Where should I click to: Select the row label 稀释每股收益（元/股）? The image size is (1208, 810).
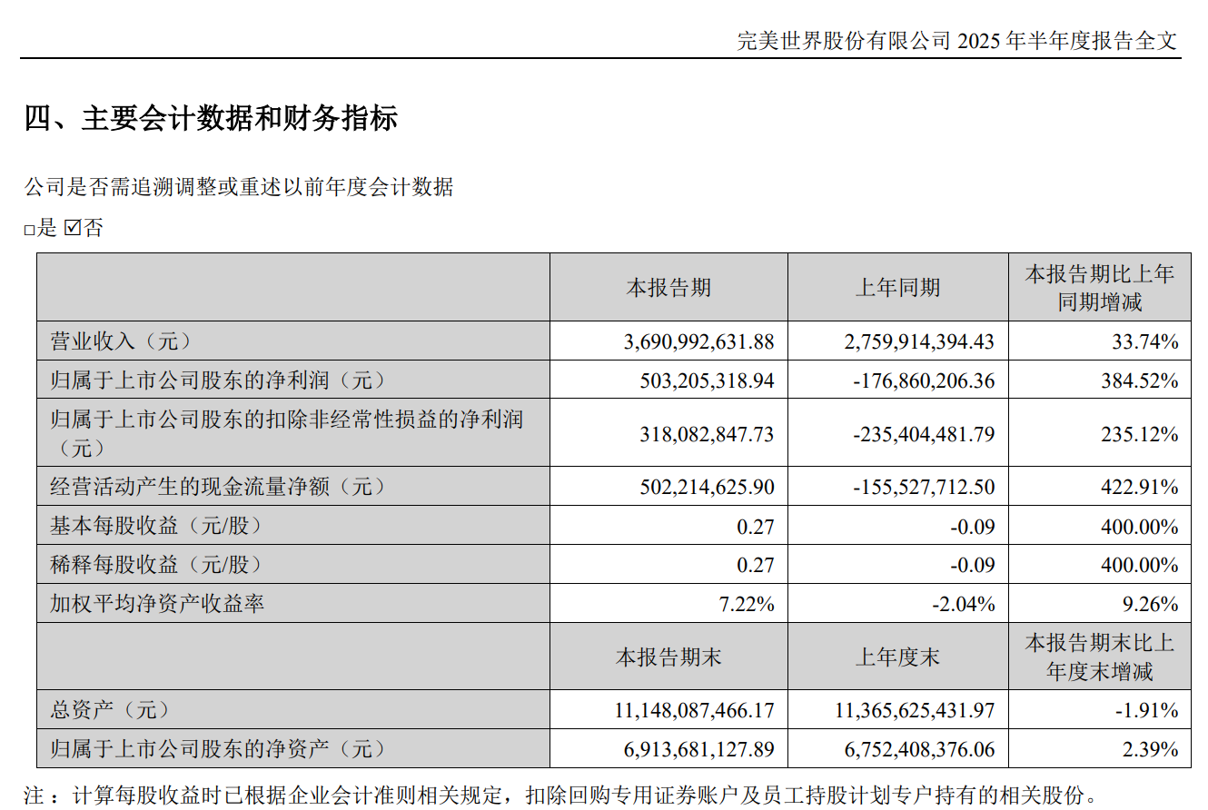coord(155,564)
